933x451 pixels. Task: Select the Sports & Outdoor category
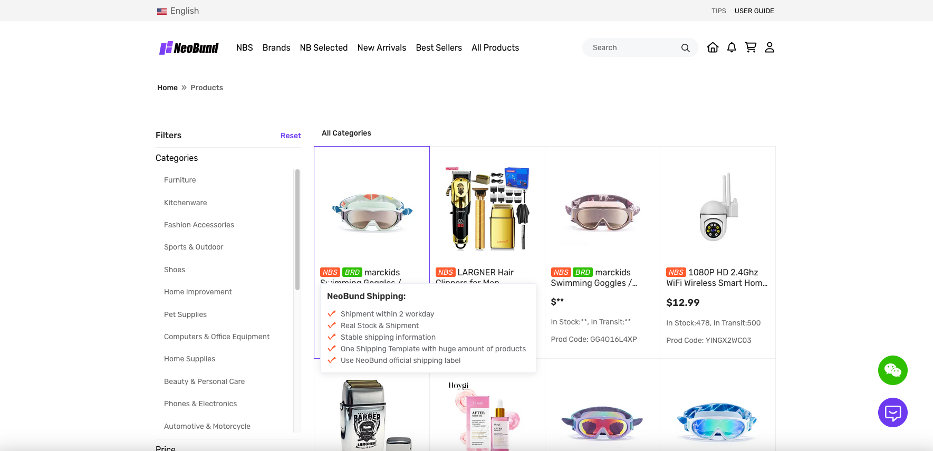[194, 247]
